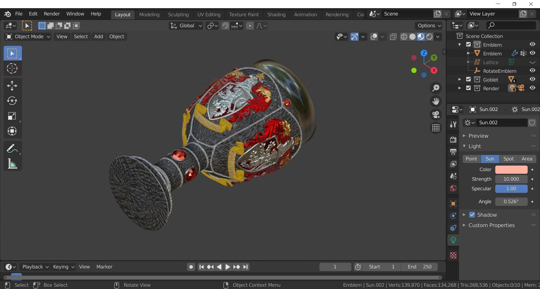Click the pan view hand icon

tap(436, 101)
